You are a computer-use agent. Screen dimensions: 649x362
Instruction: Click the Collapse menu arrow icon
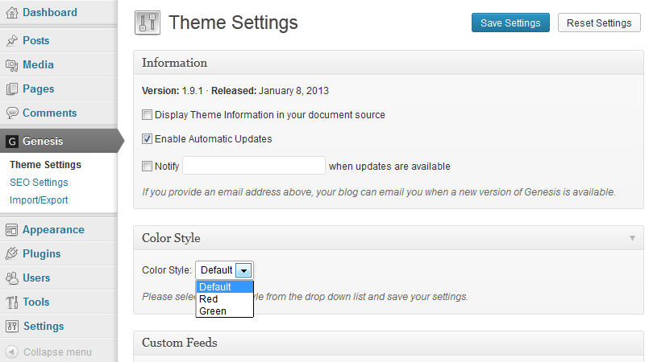11,352
